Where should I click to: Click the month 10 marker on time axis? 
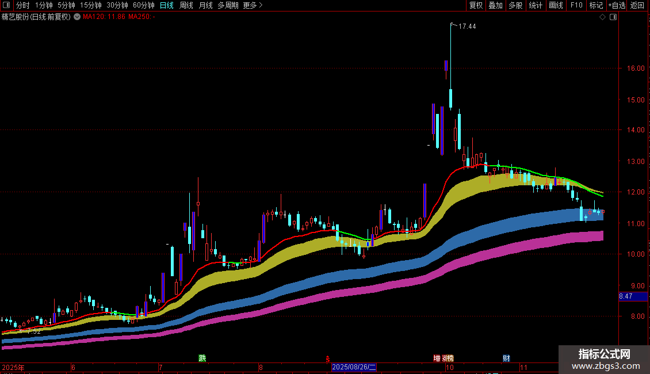[x=450, y=367]
